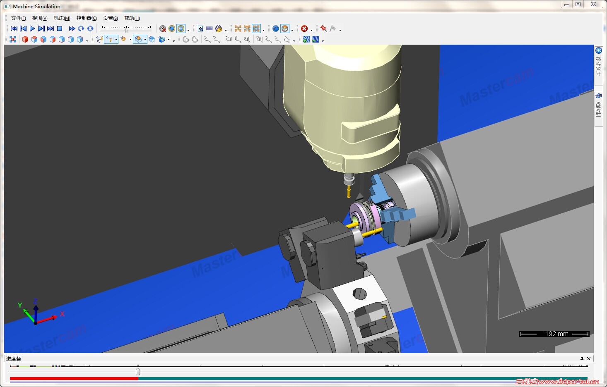Screen dimensions: 607x387
Task: Toggle the highlighted tool focus button
Action: 109,39
